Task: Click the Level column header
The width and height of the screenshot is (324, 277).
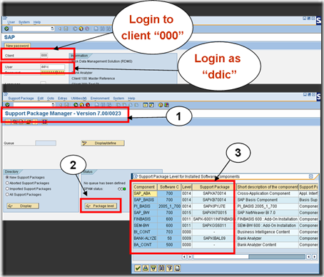Action: tap(186, 187)
